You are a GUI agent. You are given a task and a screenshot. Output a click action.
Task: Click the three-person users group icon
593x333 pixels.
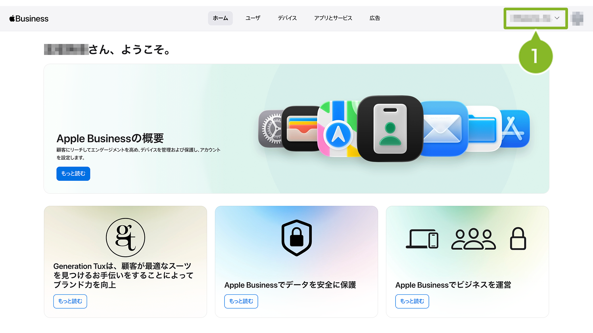click(x=473, y=239)
